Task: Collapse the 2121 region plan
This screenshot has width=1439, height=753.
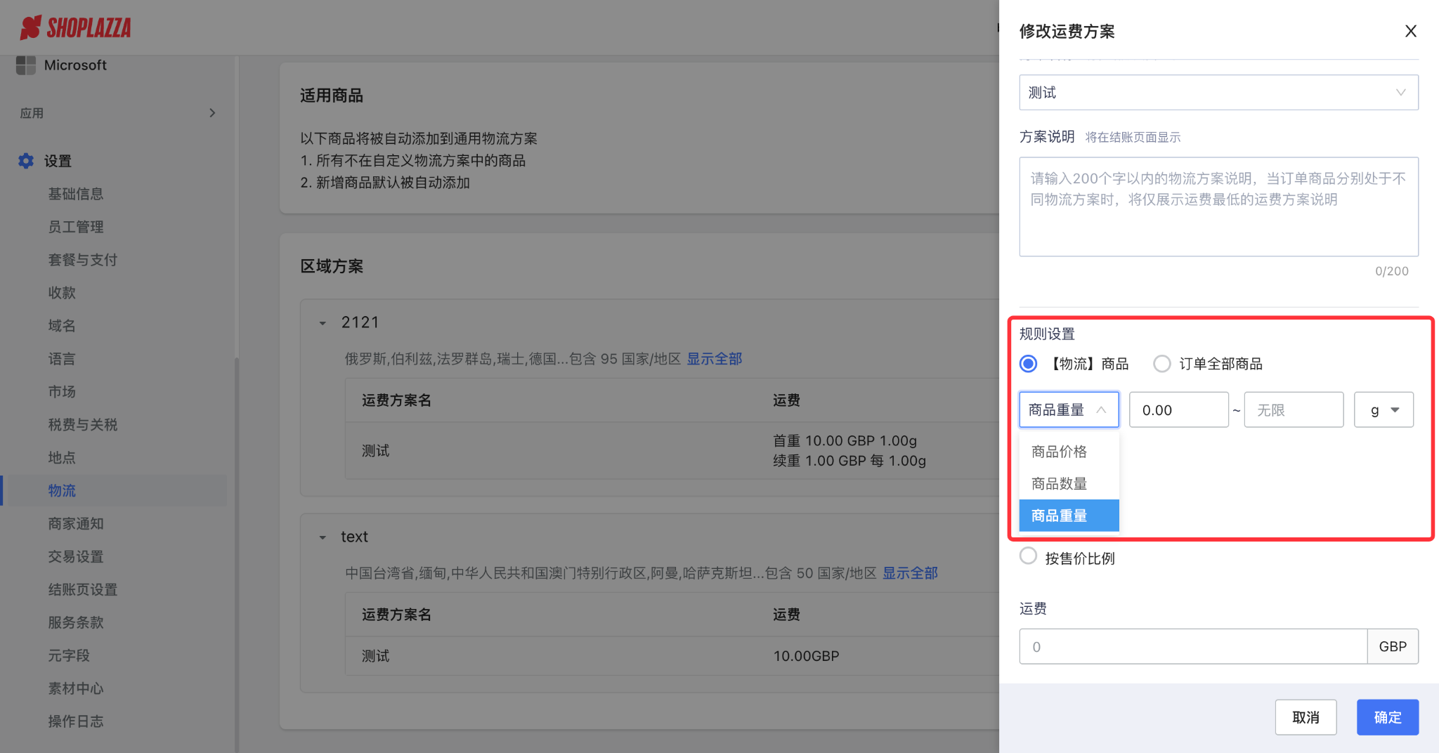Action: click(x=323, y=323)
